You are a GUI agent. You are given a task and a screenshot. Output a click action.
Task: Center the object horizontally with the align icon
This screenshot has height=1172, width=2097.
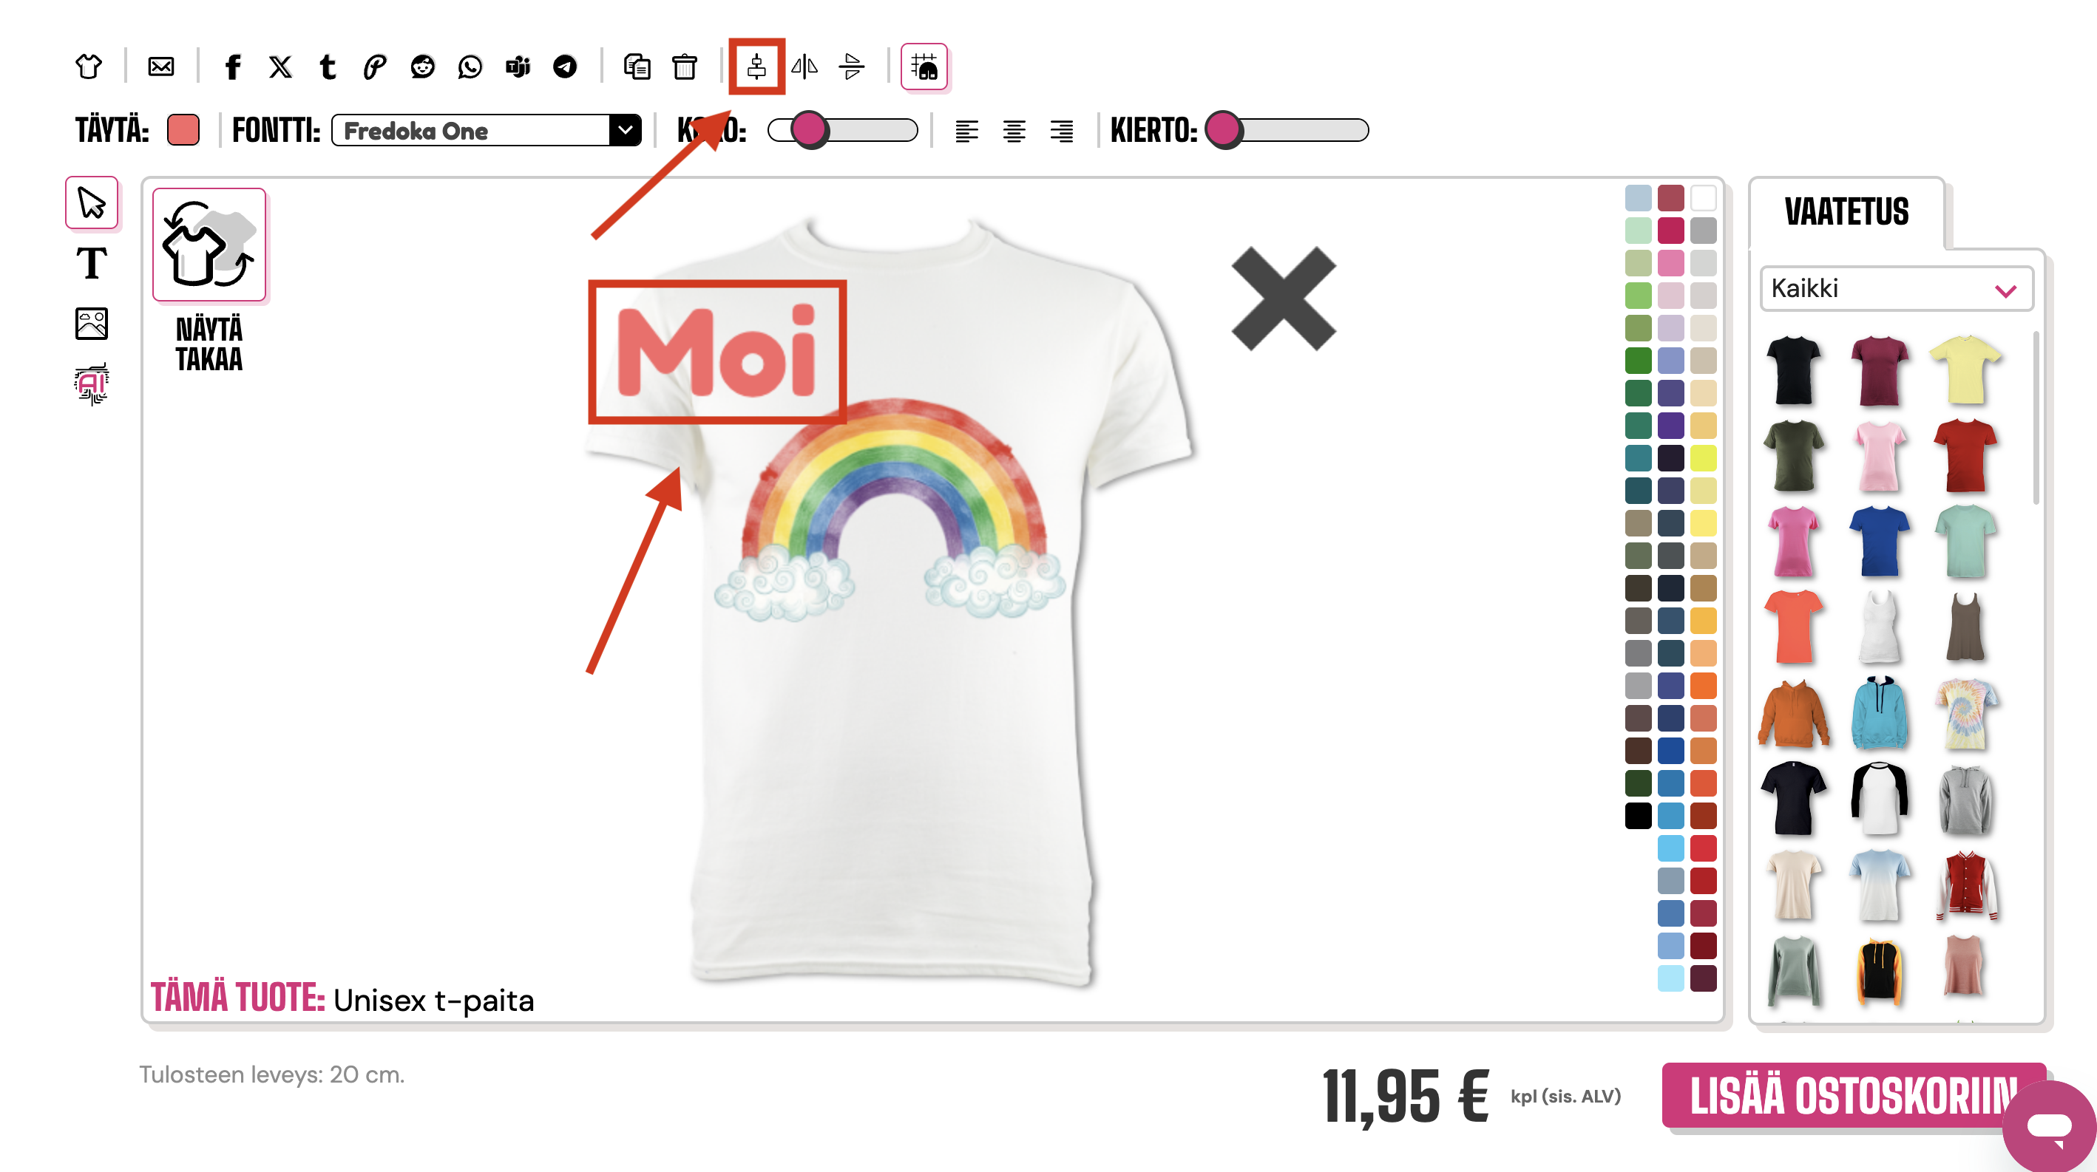point(757,67)
